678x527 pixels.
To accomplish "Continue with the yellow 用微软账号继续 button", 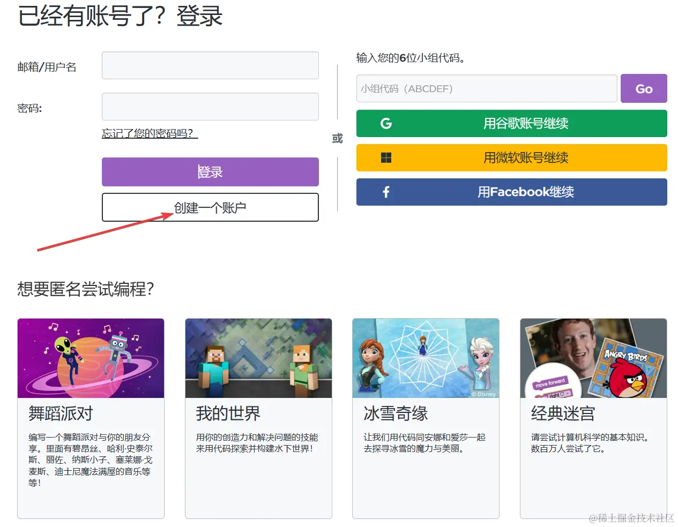I will tap(511, 157).
